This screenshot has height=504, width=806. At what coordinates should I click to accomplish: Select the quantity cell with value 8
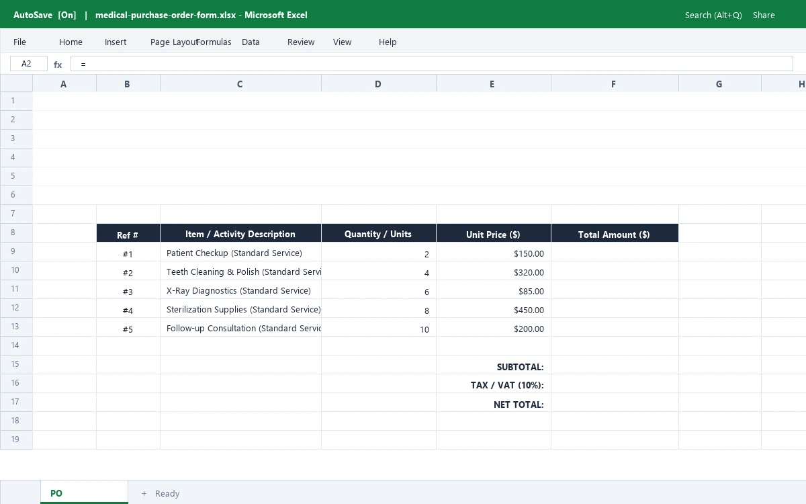click(x=379, y=308)
